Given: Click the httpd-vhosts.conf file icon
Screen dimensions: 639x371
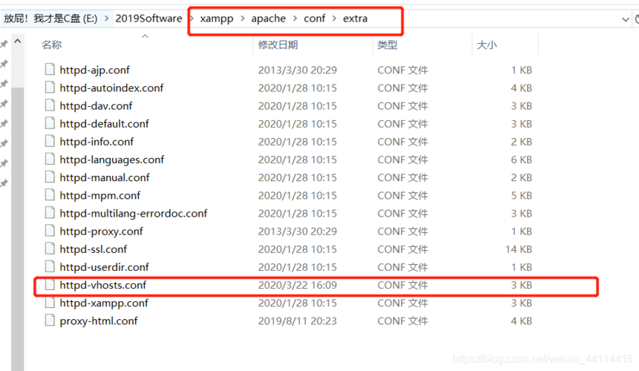Looking at the screenshot, I should coord(50,285).
